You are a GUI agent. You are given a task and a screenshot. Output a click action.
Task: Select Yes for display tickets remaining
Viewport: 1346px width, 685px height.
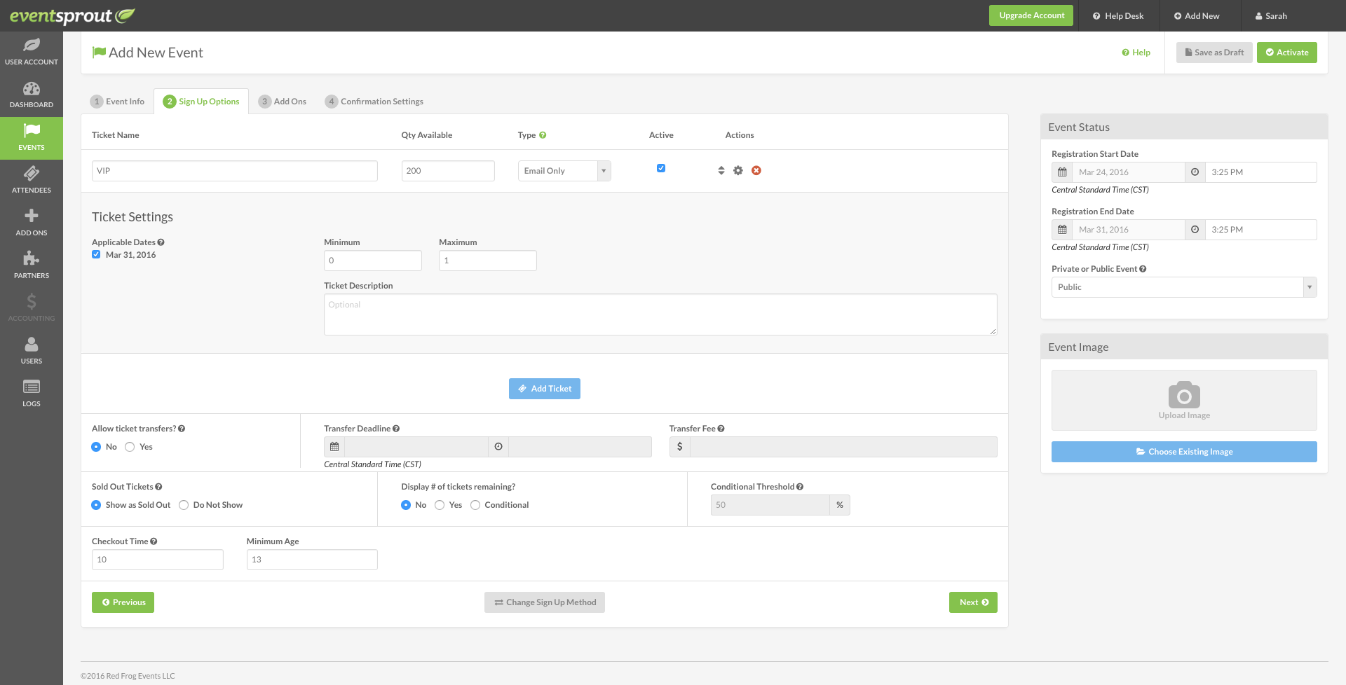[x=440, y=505]
